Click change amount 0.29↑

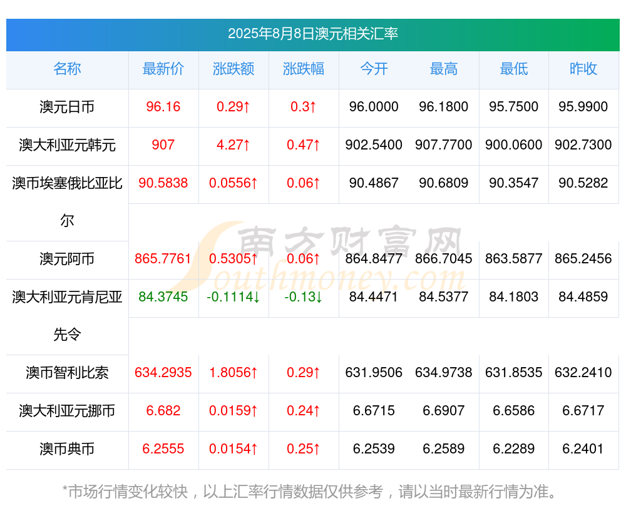(x=233, y=106)
